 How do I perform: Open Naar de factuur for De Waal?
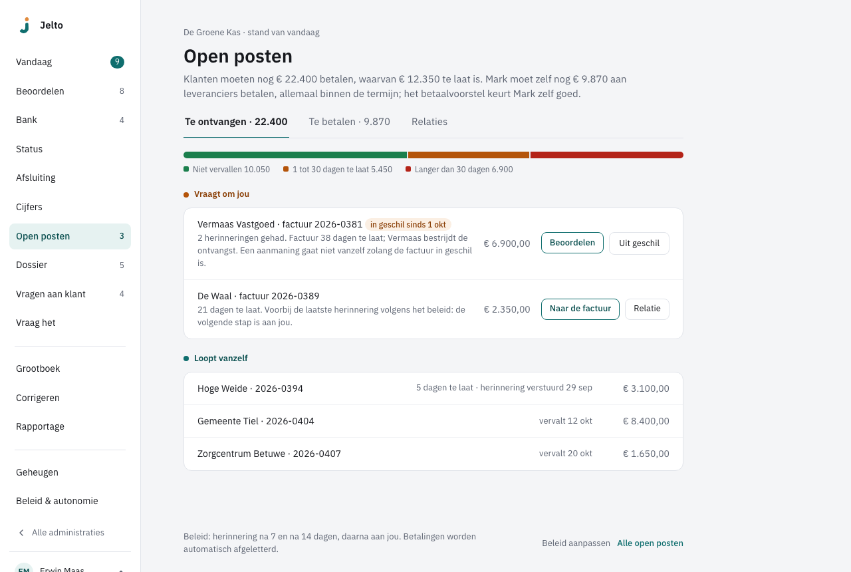pos(580,309)
